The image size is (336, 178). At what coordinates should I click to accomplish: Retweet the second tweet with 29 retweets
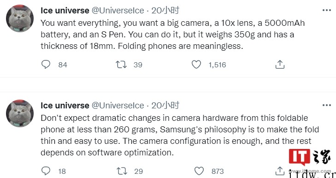(122, 171)
